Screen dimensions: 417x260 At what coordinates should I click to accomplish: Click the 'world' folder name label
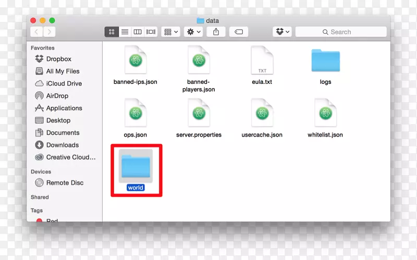[136, 188]
